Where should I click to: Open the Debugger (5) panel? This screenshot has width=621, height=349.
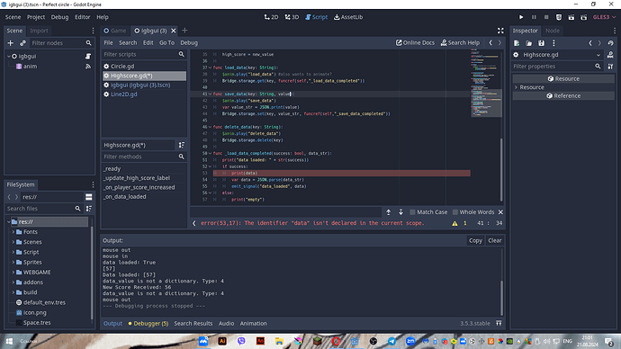click(148, 323)
